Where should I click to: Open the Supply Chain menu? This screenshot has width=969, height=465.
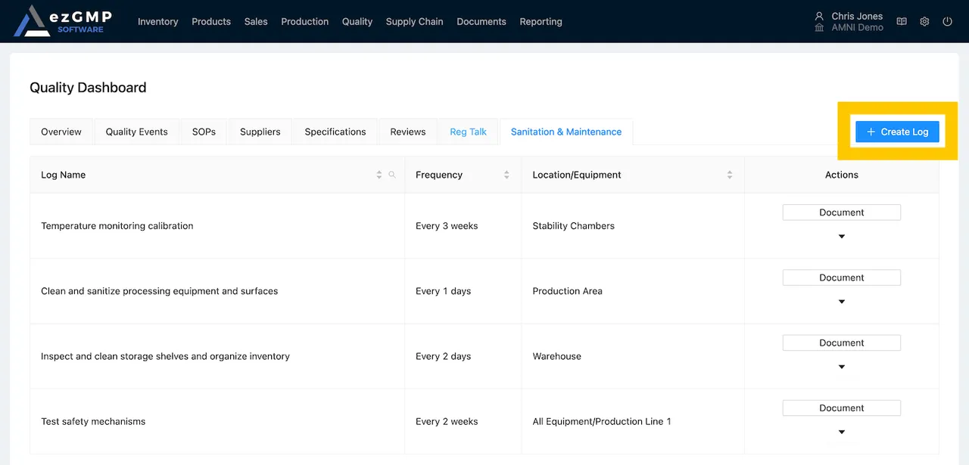tap(414, 21)
